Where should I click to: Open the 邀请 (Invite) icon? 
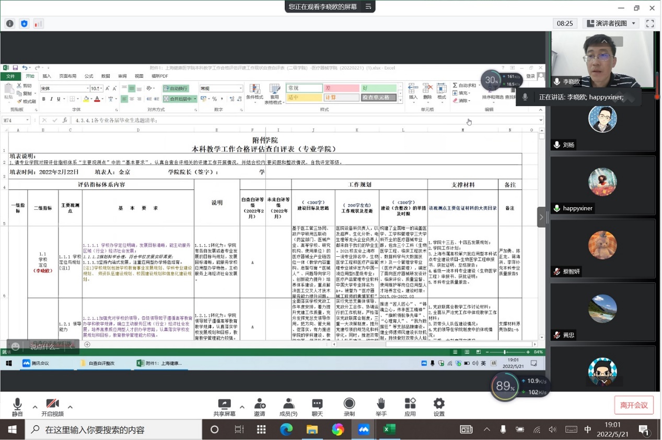point(259,407)
